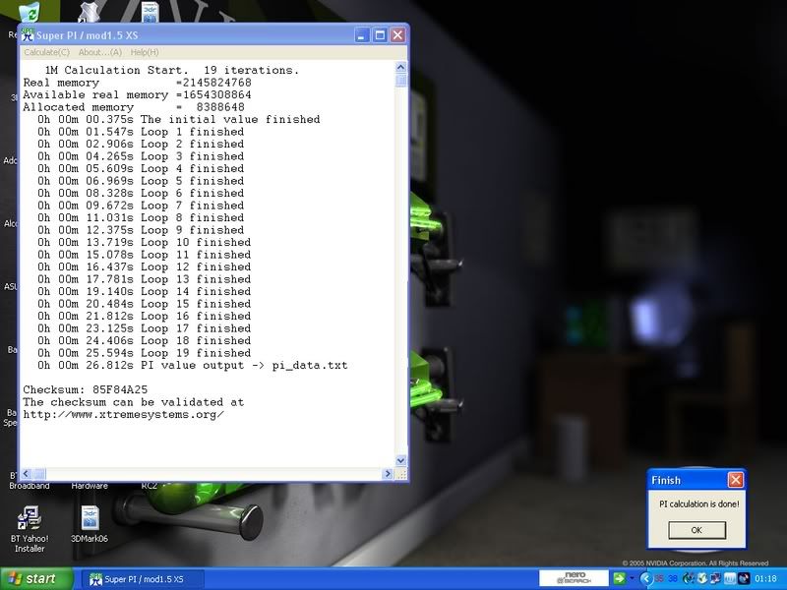Click the shield security tray icon

701,579
